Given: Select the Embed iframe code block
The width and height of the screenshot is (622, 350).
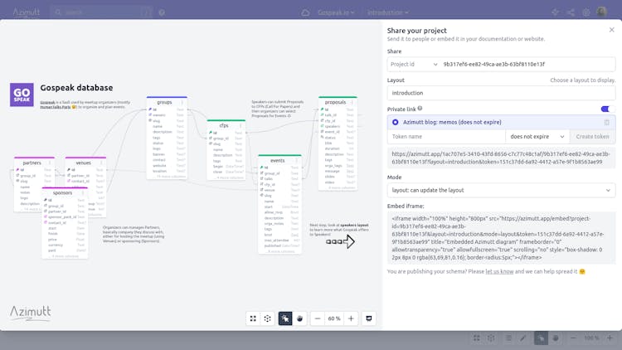Looking at the screenshot, I should (x=501, y=238).
